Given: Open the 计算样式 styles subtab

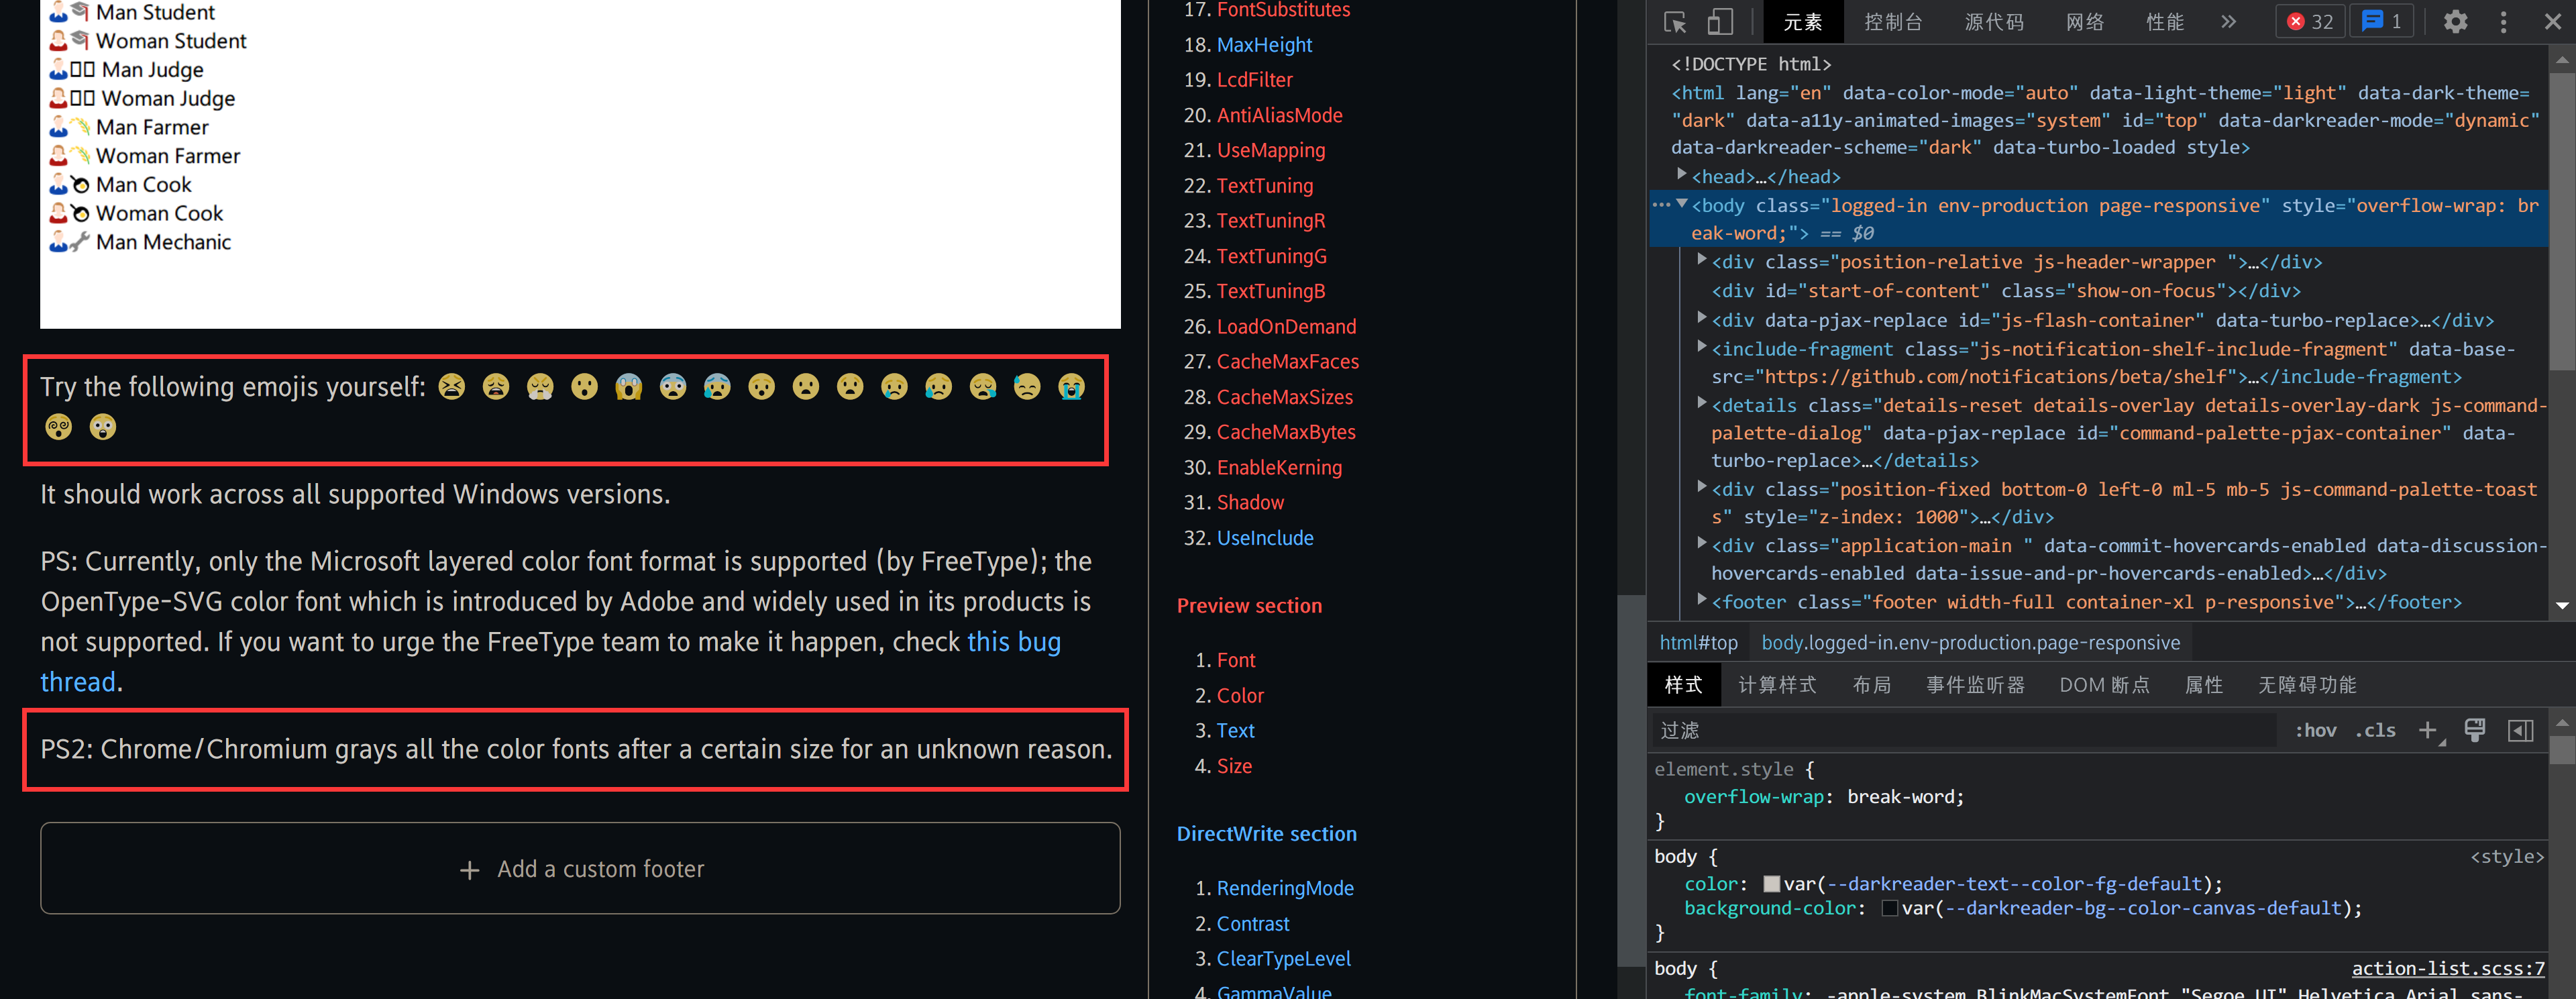Looking at the screenshot, I should 1777,685.
